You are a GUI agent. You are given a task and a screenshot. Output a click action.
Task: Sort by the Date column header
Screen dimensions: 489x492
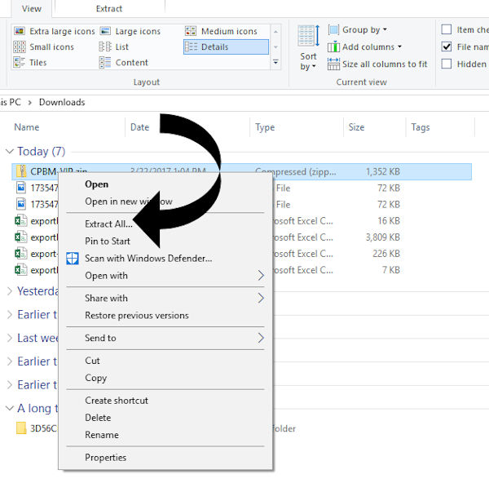[x=140, y=127]
